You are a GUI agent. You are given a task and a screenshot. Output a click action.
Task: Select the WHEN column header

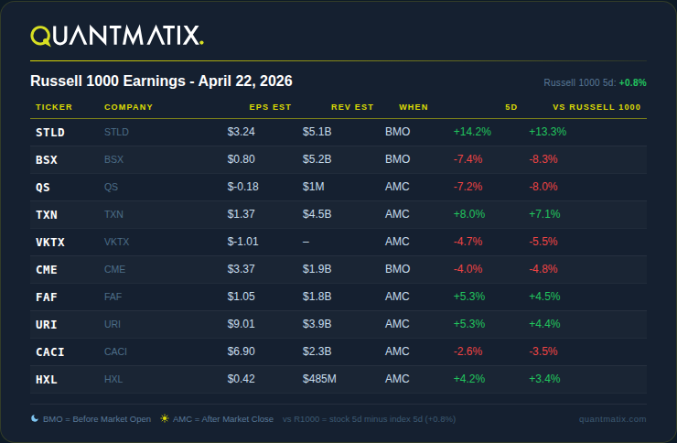pyautogui.click(x=414, y=107)
